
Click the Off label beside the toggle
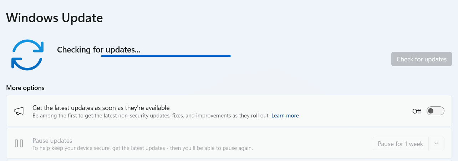pos(417,111)
